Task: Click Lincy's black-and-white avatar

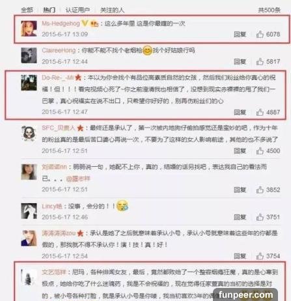Action: 29,211
